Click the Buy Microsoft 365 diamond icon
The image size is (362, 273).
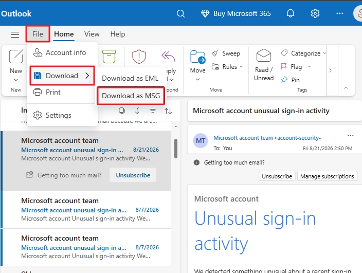click(x=205, y=13)
